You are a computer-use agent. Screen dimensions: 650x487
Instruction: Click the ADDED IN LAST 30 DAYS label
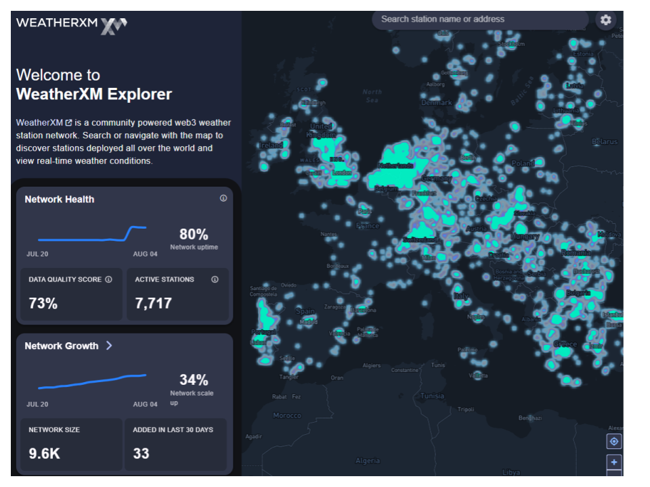click(173, 430)
